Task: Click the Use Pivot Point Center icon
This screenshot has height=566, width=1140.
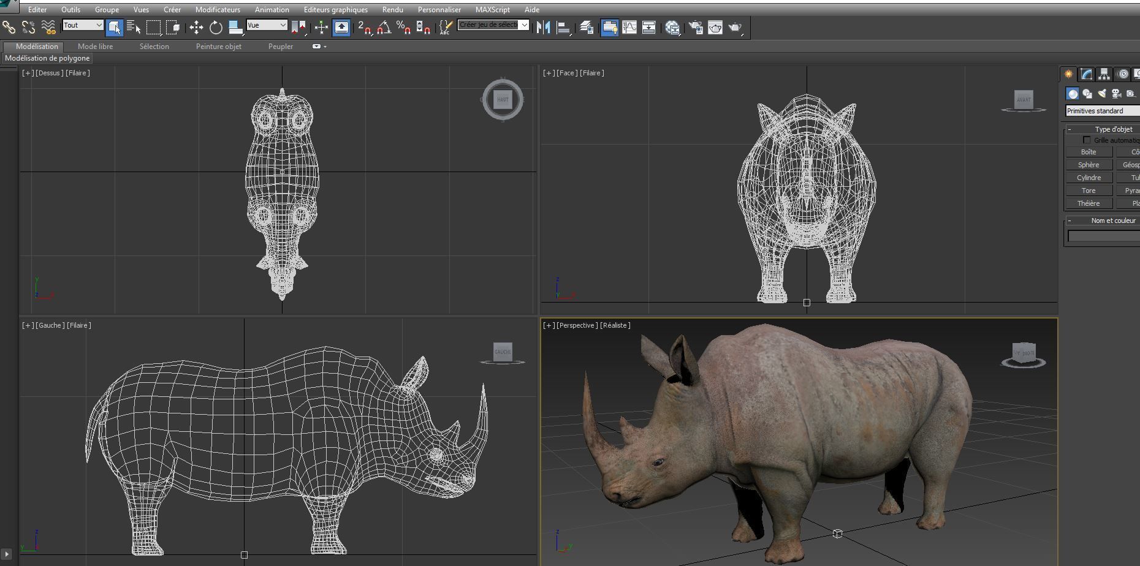Action: (x=299, y=27)
